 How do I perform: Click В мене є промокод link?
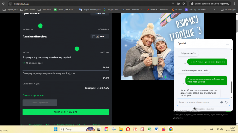[x=33, y=95]
